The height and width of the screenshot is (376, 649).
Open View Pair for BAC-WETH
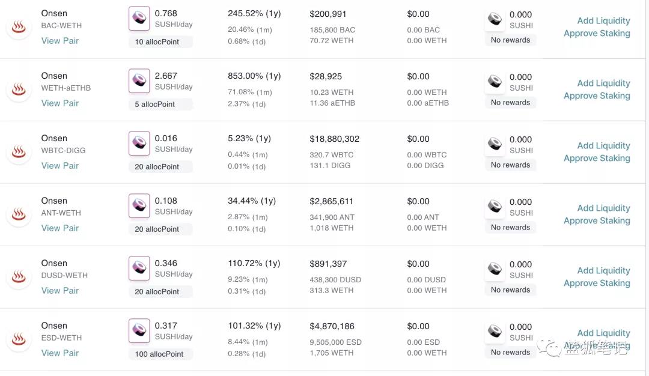click(x=60, y=40)
